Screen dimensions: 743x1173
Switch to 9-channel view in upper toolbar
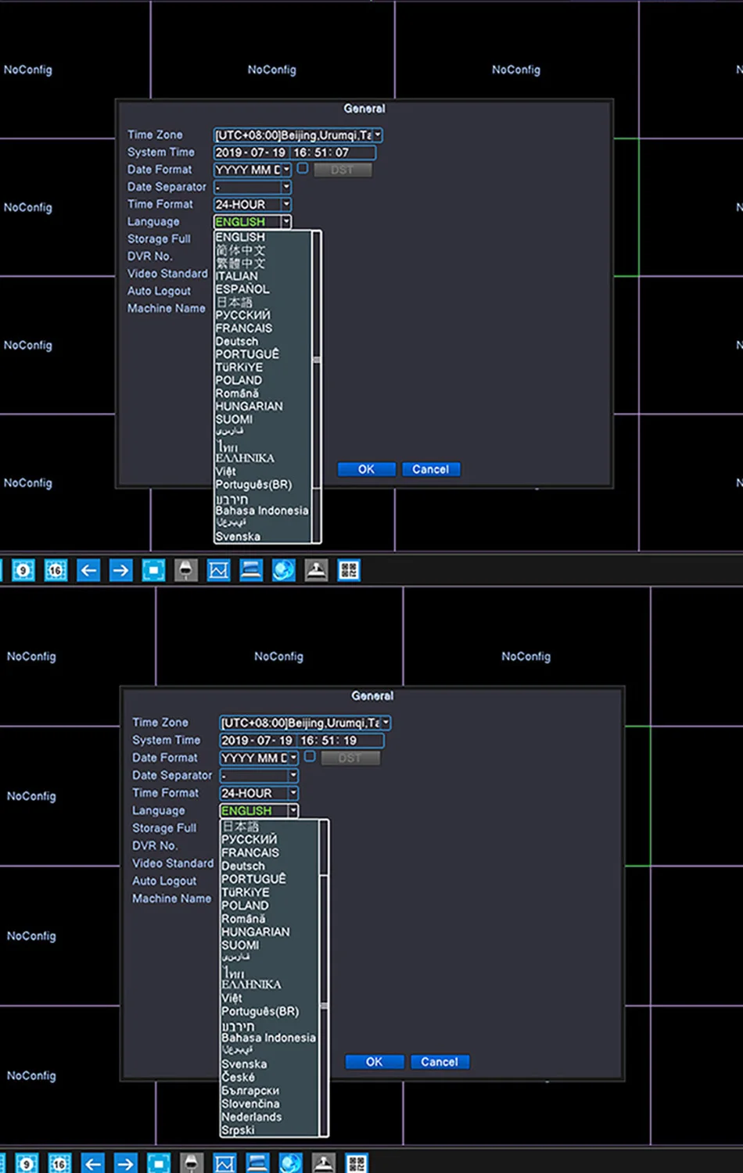(x=23, y=570)
